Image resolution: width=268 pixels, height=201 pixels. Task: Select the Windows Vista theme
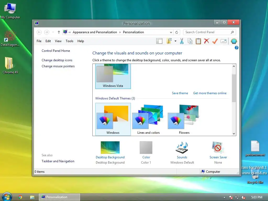[x=113, y=76]
